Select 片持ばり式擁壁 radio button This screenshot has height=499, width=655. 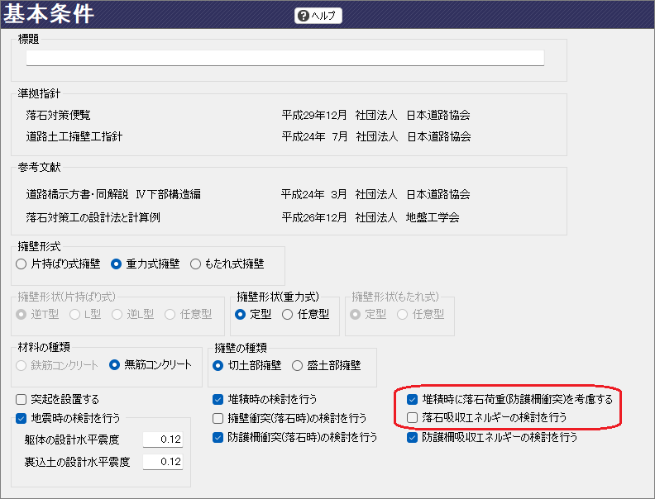pyautogui.click(x=22, y=264)
